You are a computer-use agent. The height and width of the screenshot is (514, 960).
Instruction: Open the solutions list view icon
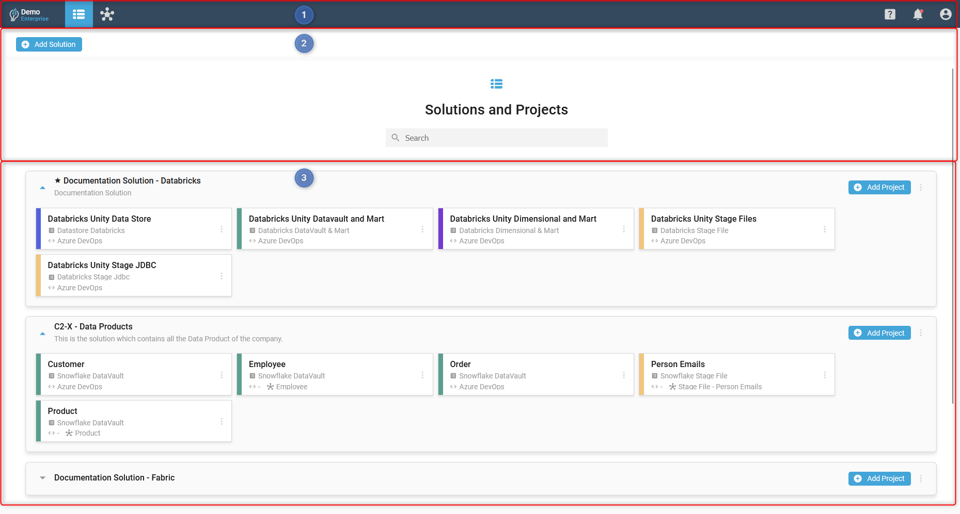tap(79, 14)
